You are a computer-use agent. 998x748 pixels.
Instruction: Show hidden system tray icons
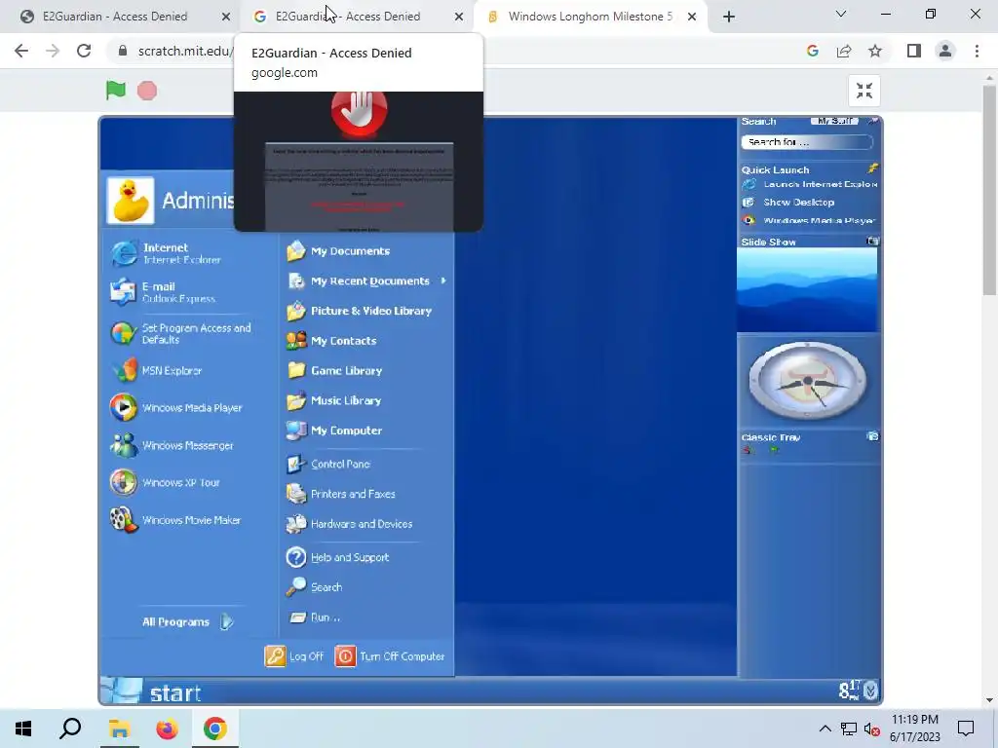(825, 729)
